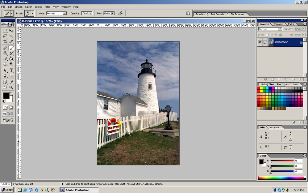308x193 pixels.
Task: Click the zoom percentage field 16.67%
Action: (6, 184)
